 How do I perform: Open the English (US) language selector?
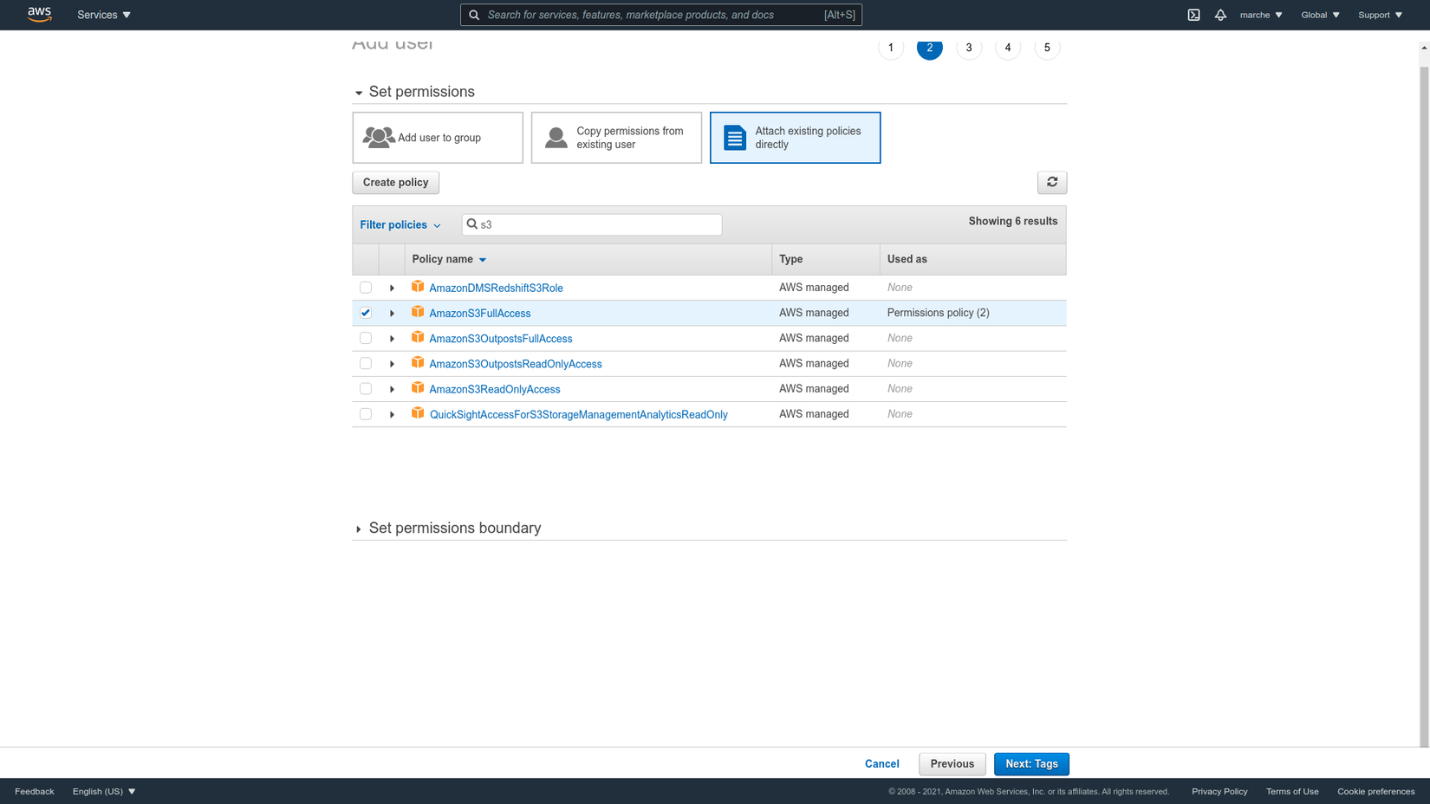(x=104, y=792)
